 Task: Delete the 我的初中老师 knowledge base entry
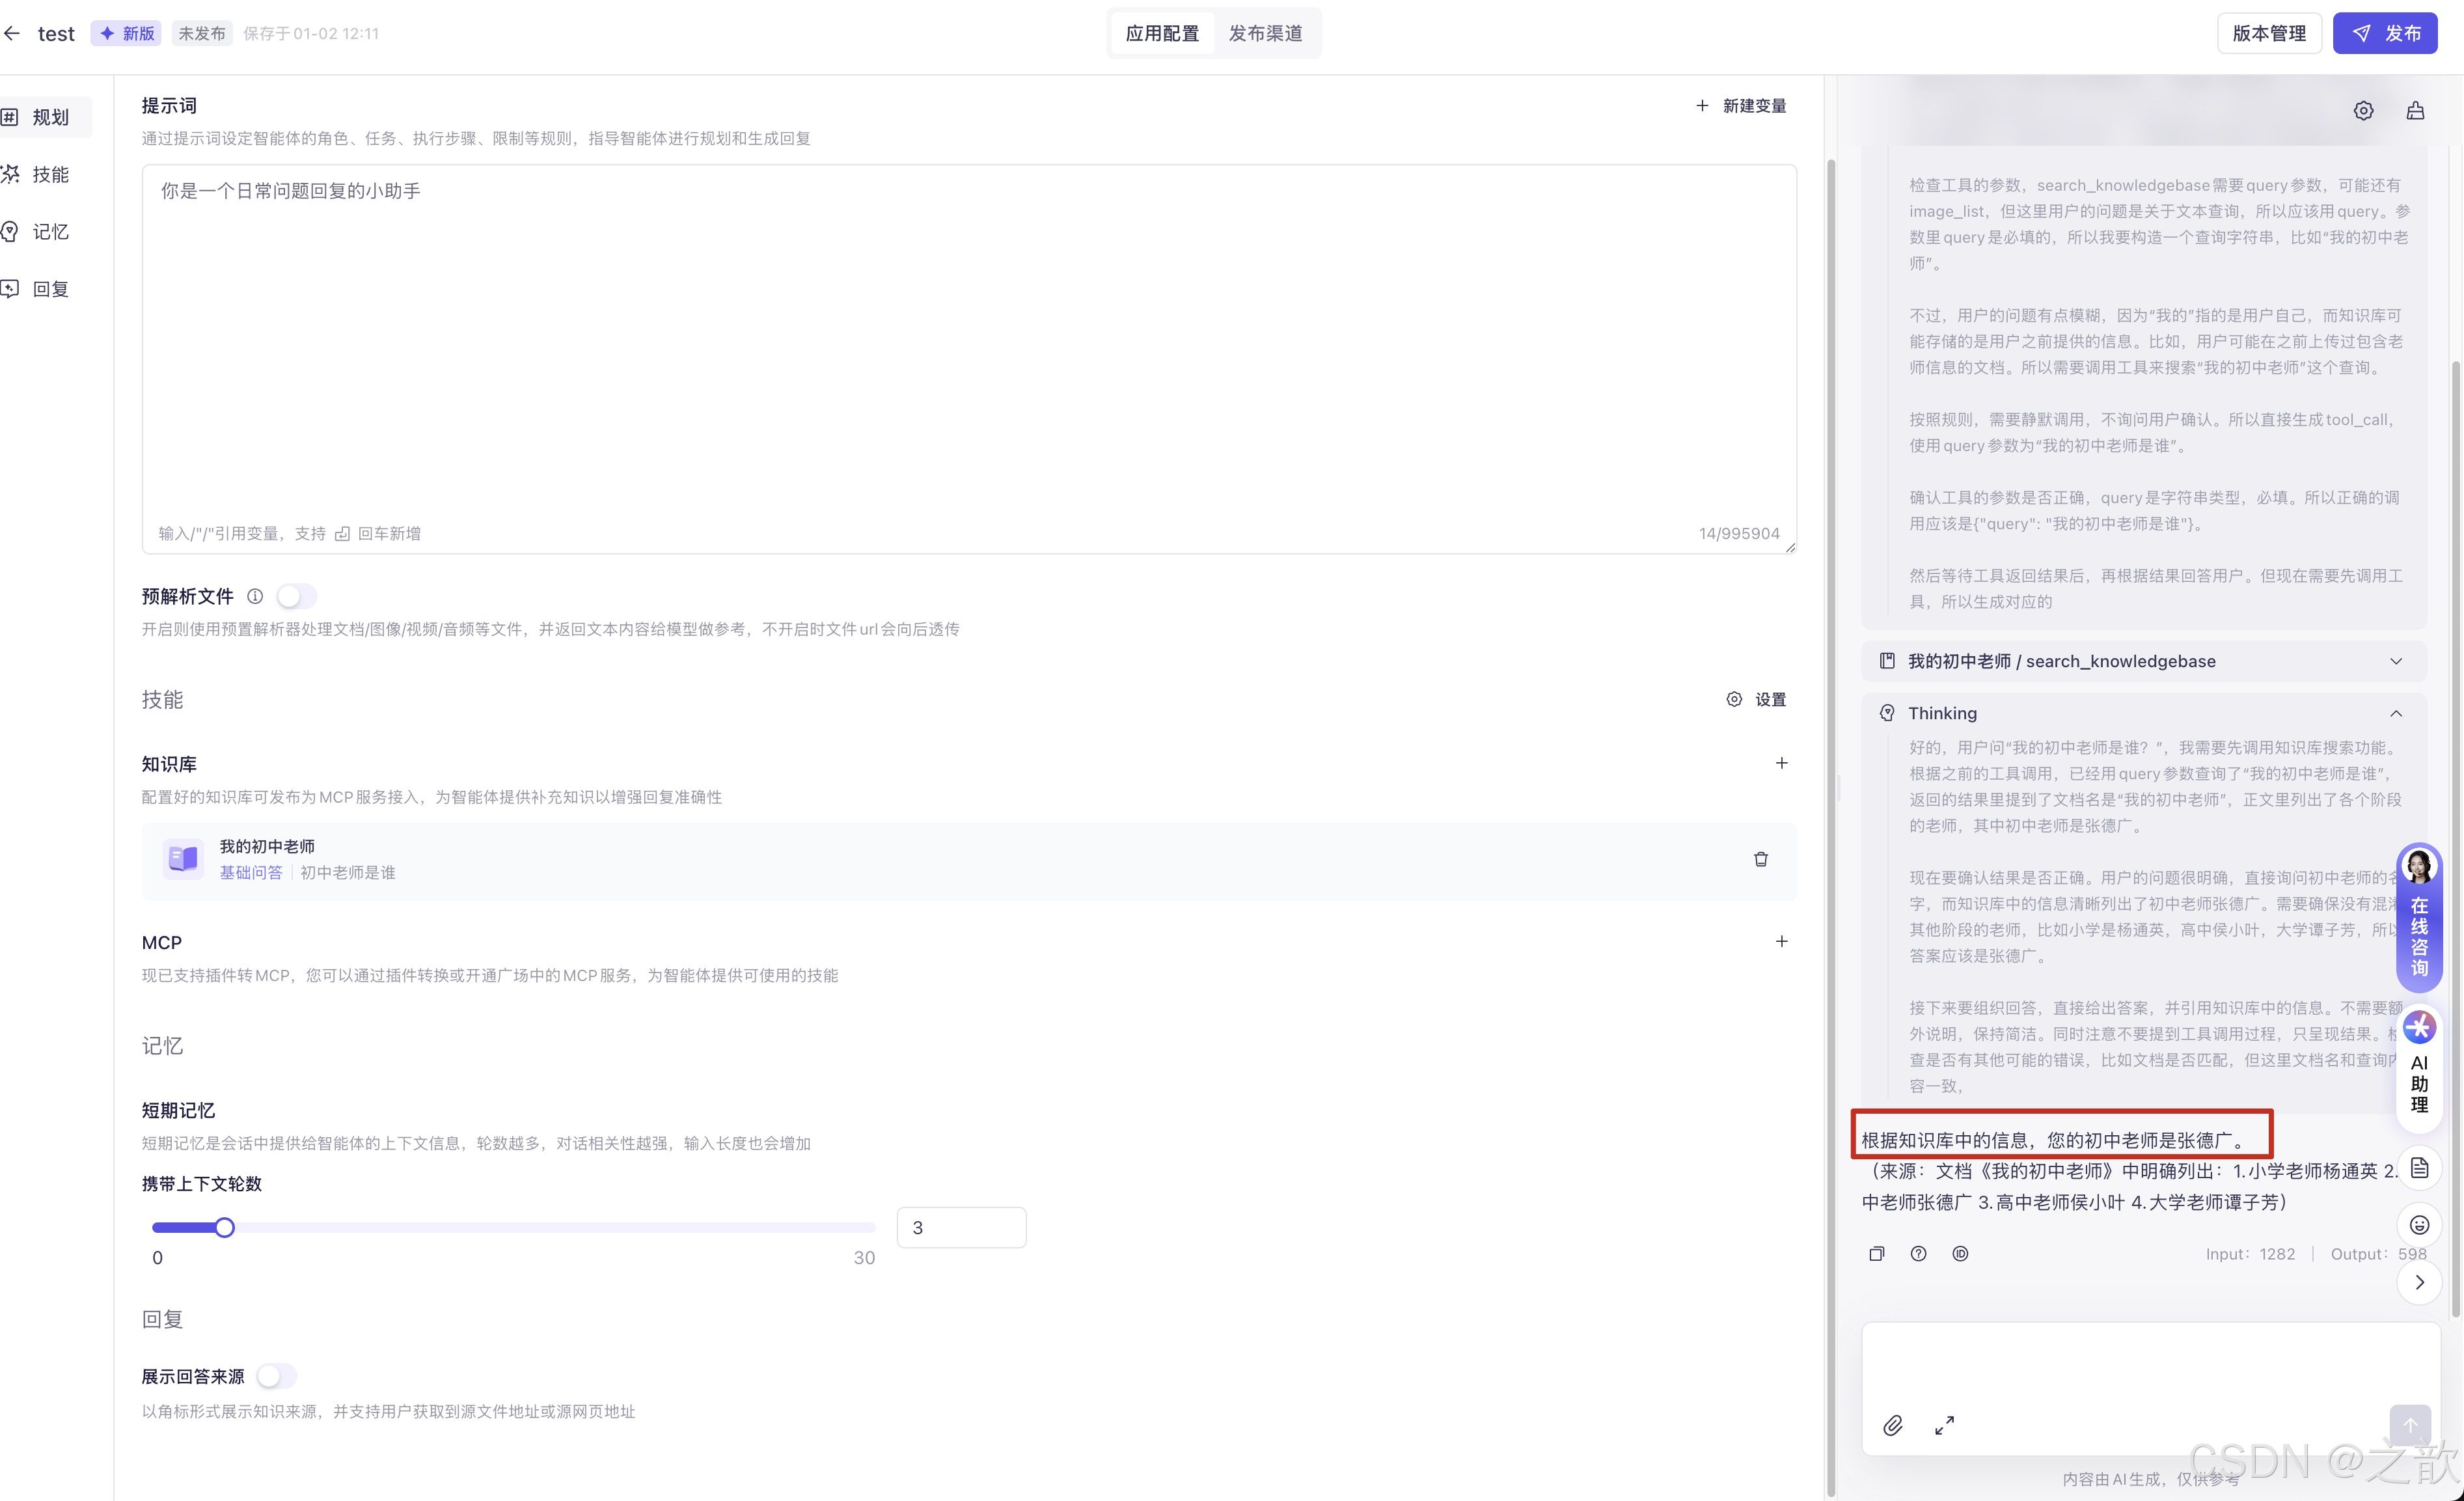tap(1760, 859)
